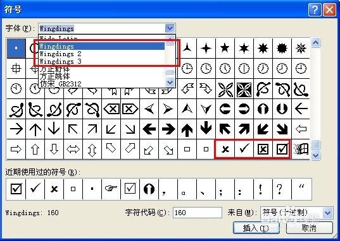Select the boxed X pointing right symbol
The height and width of the screenshot is (241, 340).
(130, 109)
